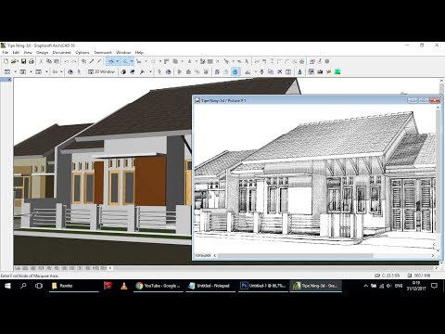Viewport: 445px width, 334px height.
Task: Click the 3D Window button
Action: click(101, 71)
